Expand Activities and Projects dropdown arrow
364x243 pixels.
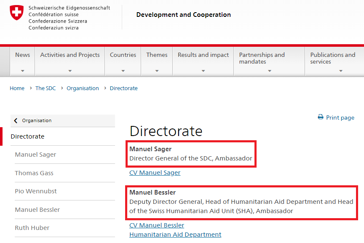(70, 71)
